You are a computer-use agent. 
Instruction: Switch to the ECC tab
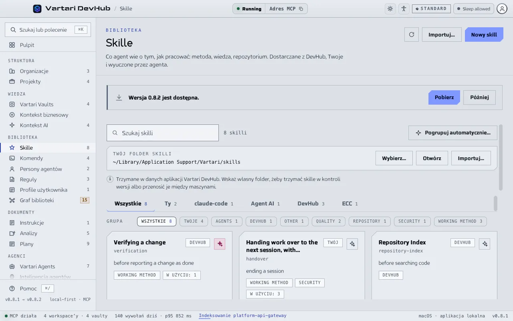pos(349,204)
